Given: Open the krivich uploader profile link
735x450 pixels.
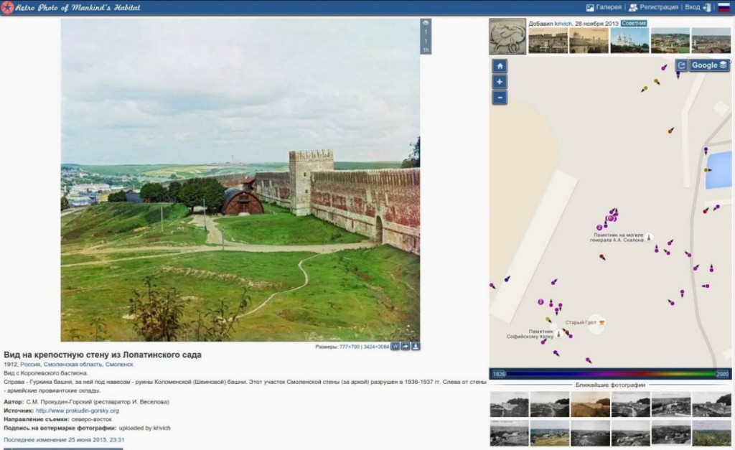Looking at the screenshot, I should (x=563, y=23).
